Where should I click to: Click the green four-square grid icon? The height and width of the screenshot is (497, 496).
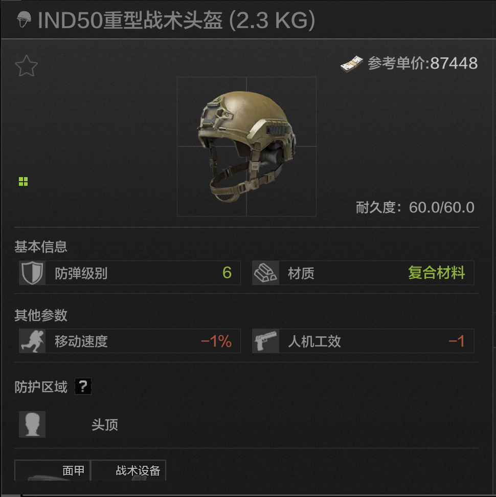click(x=23, y=181)
